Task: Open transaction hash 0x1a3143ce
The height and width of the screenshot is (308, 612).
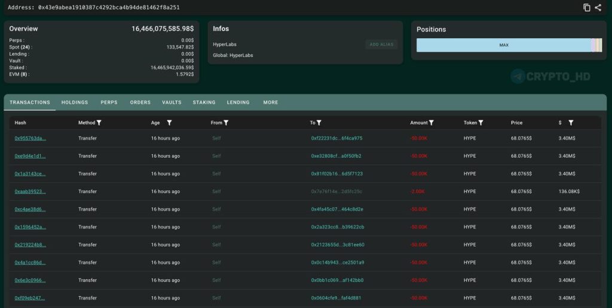Action: pyautogui.click(x=30, y=173)
